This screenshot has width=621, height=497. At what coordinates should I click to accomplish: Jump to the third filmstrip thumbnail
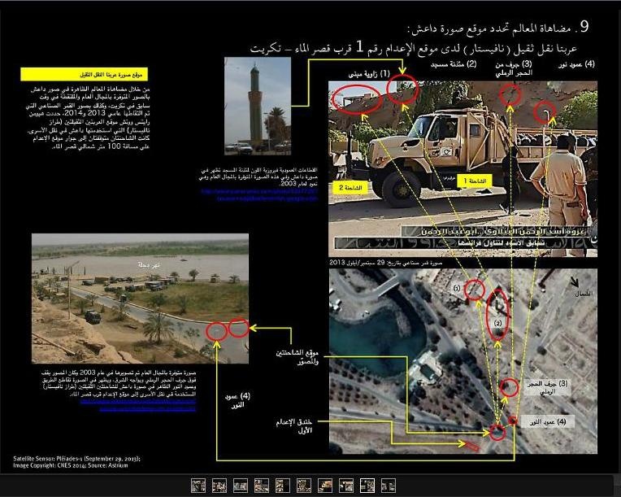pyautogui.click(x=240, y=486)
